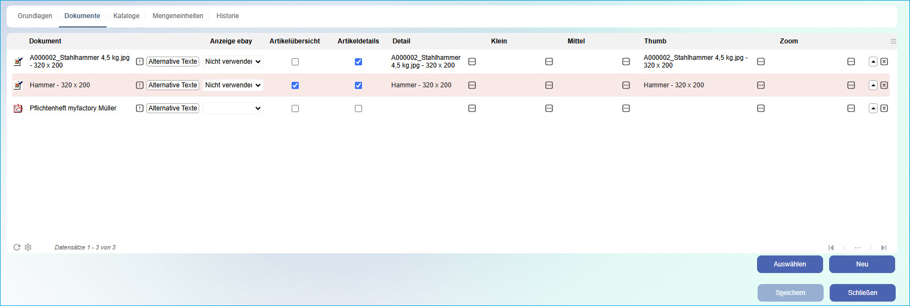Open Detail picker in Hammer row
910x306 pixels.
(472, 85)
